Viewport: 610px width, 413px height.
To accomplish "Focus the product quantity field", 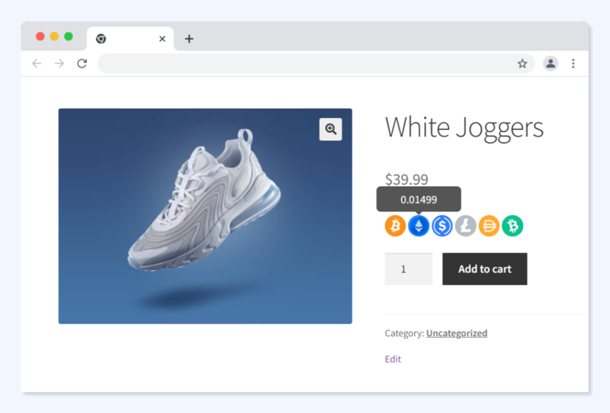I will pyautogui.click(x=408, y=269).
